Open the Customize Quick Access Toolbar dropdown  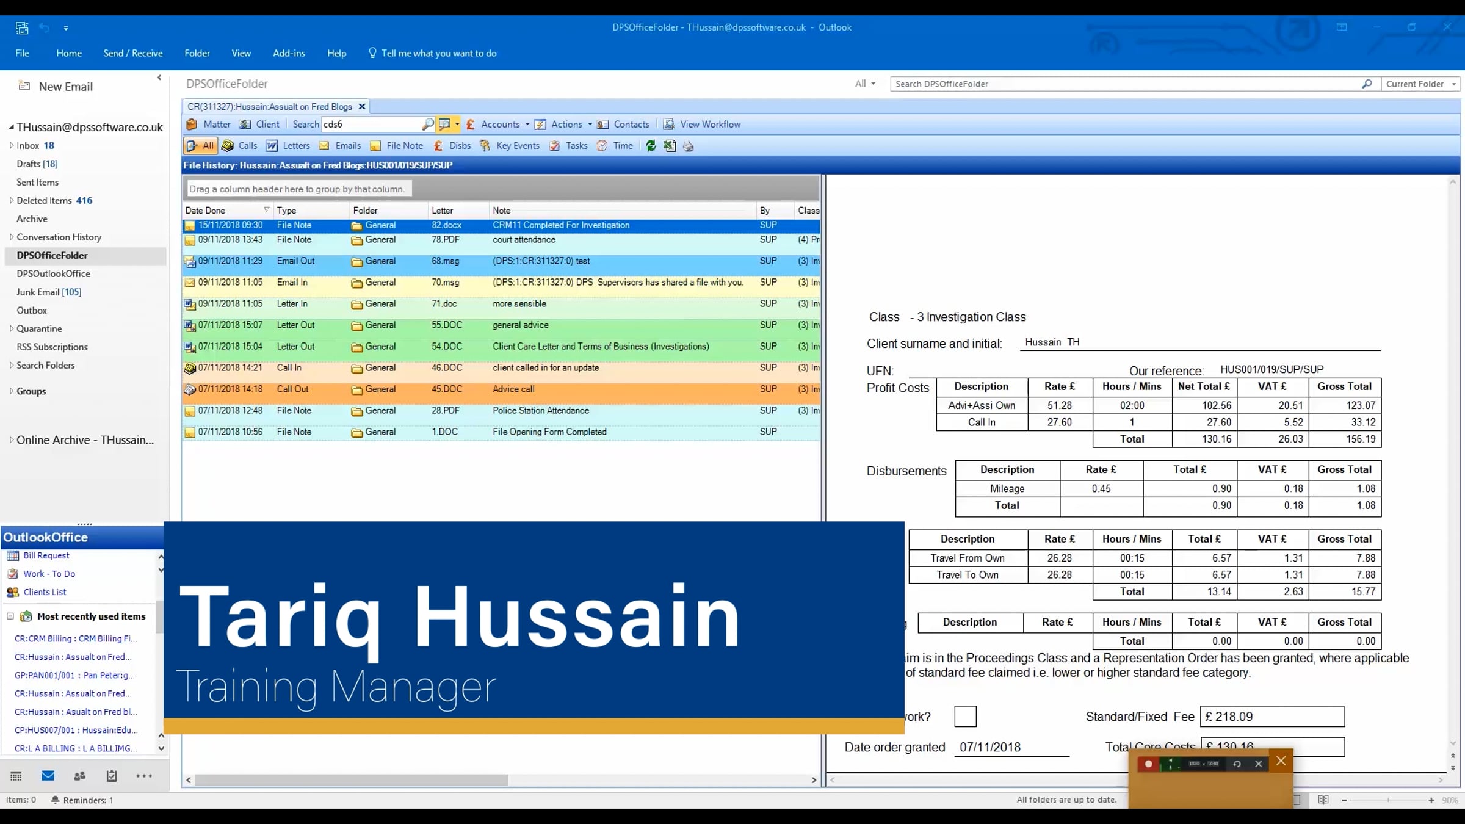click(66, 27)
